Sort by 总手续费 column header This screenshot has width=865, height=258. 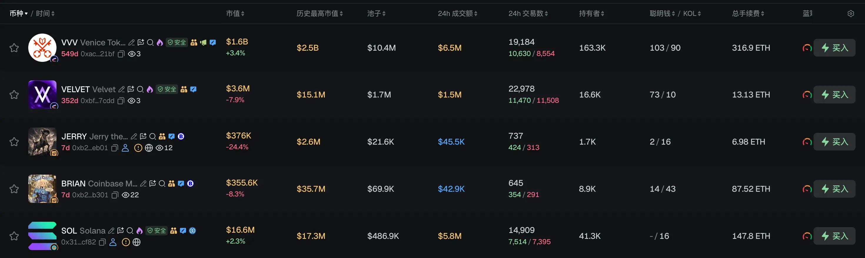point(748,14)
